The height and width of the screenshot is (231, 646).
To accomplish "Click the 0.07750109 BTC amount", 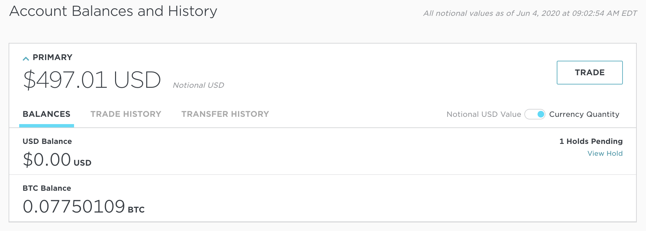I will pyautogui.click(x=74, y=207).
